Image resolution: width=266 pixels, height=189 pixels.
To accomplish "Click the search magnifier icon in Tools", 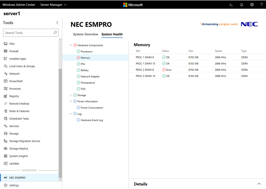I will pyautogui.click(x=55, y=32).
